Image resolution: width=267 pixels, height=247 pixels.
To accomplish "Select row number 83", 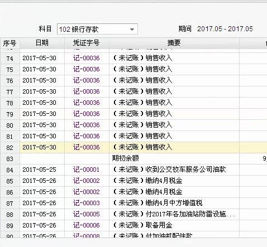I will click(9, 159).
